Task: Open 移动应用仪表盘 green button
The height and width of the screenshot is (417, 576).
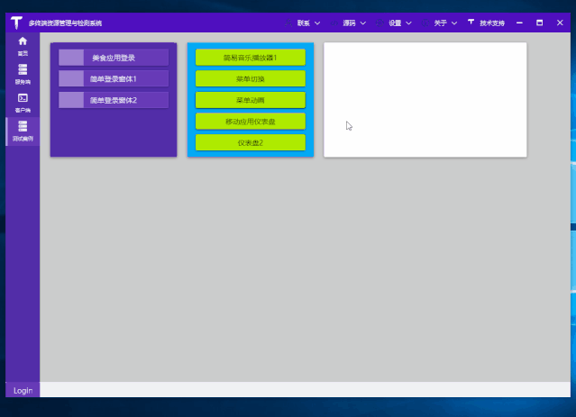Action: click(251, 121)
